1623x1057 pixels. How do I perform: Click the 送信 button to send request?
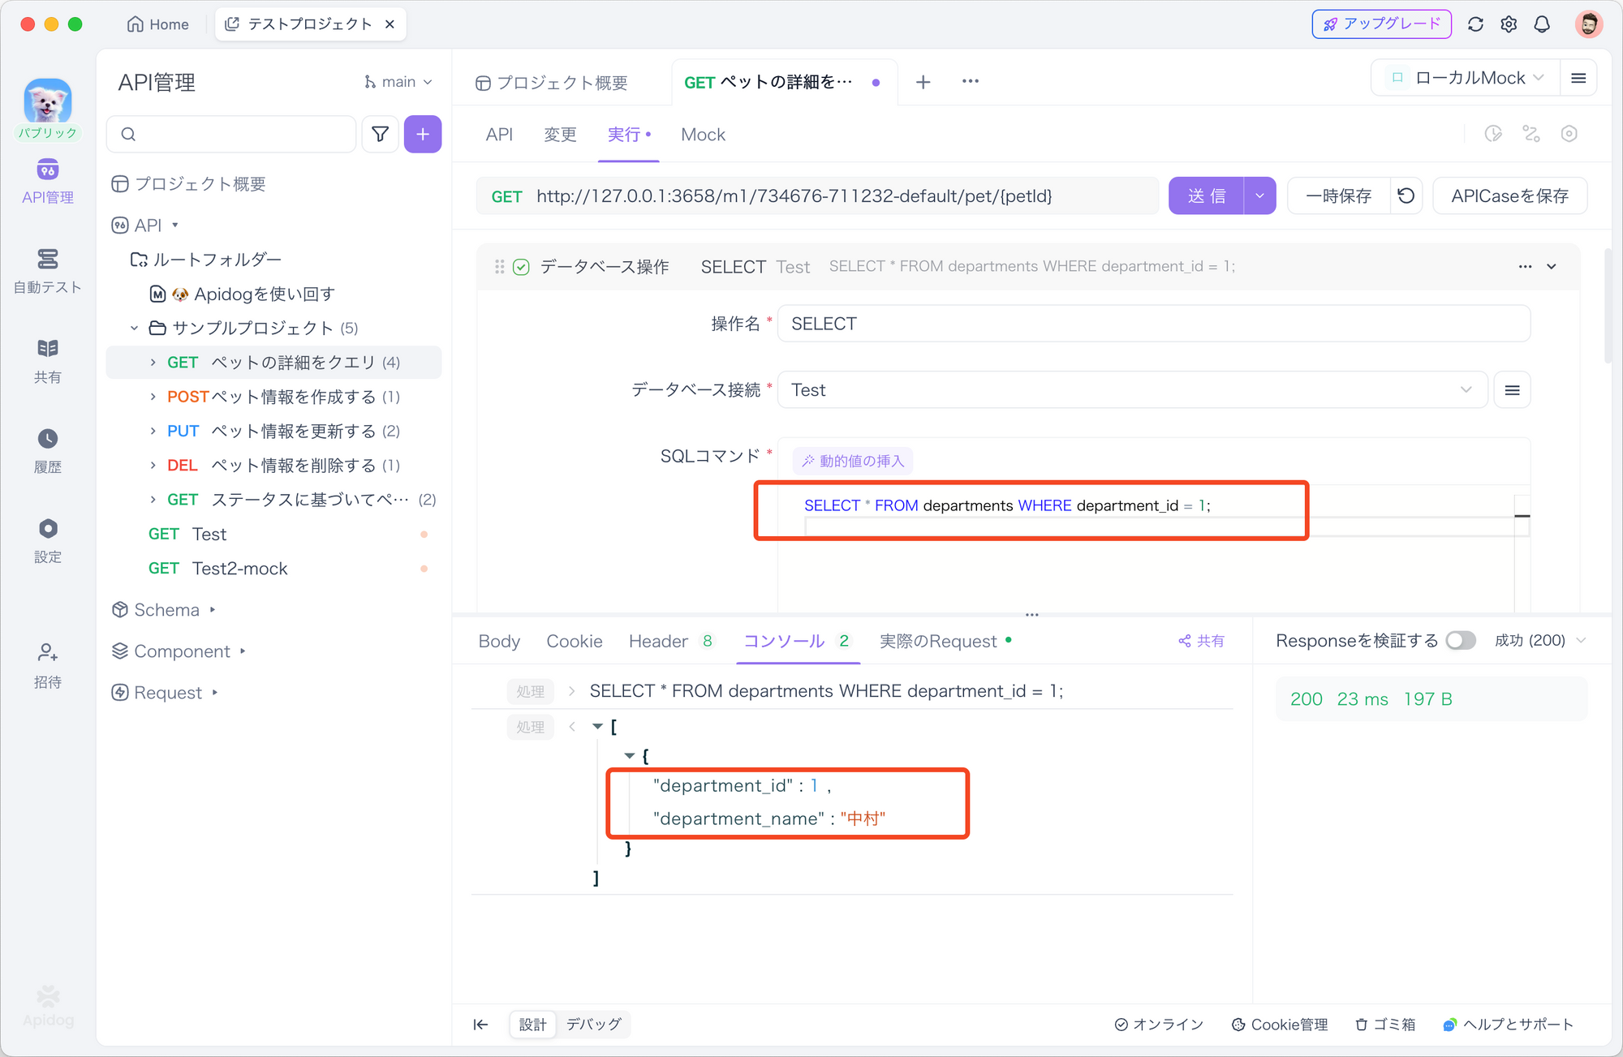1207,196
